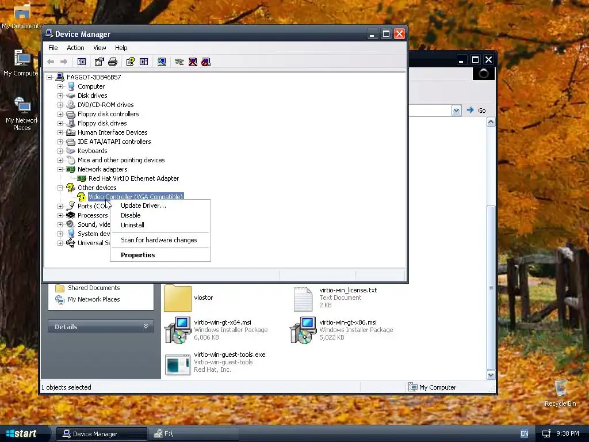This screenshot has height=442, width=589.
Task: Click Explorer scrollbar down arrow
Action: [491, 375]
